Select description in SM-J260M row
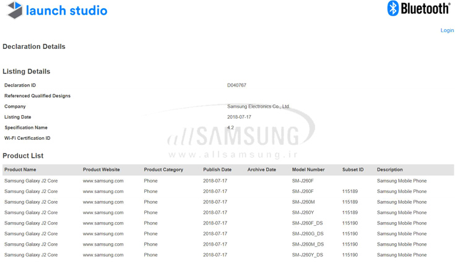The width and height of the screenshot is (455, 263). [402, 202]
